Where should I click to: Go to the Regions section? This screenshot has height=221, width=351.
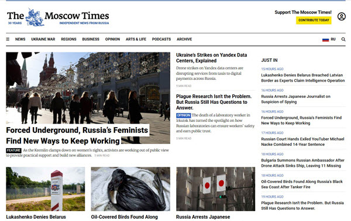point(68,39)
